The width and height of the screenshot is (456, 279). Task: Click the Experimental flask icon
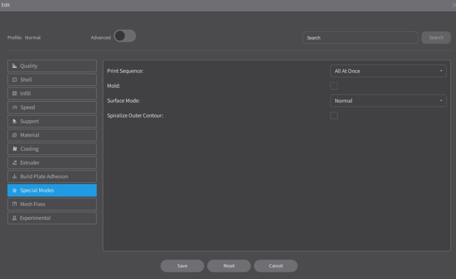[x=15, y=218]
